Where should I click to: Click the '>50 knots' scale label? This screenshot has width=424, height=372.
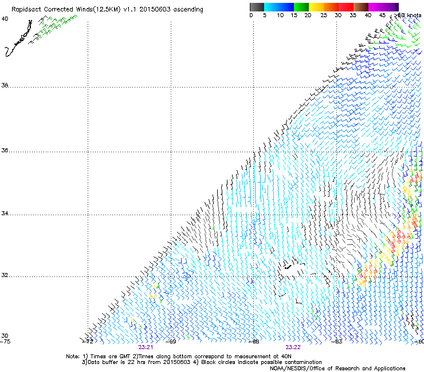coord(407,15)
